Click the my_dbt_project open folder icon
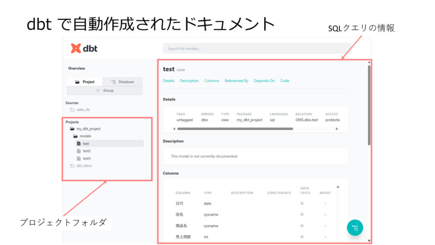435x245 pixels. point(72,129)
